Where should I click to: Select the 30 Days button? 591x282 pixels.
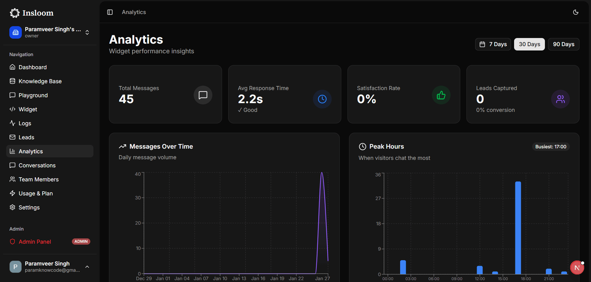pyautogui.click(x=529, y=44)
